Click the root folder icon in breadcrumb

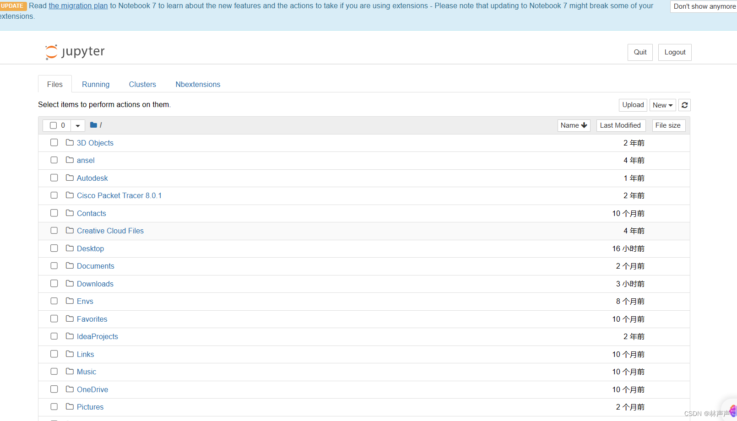(x=93, y=125)
